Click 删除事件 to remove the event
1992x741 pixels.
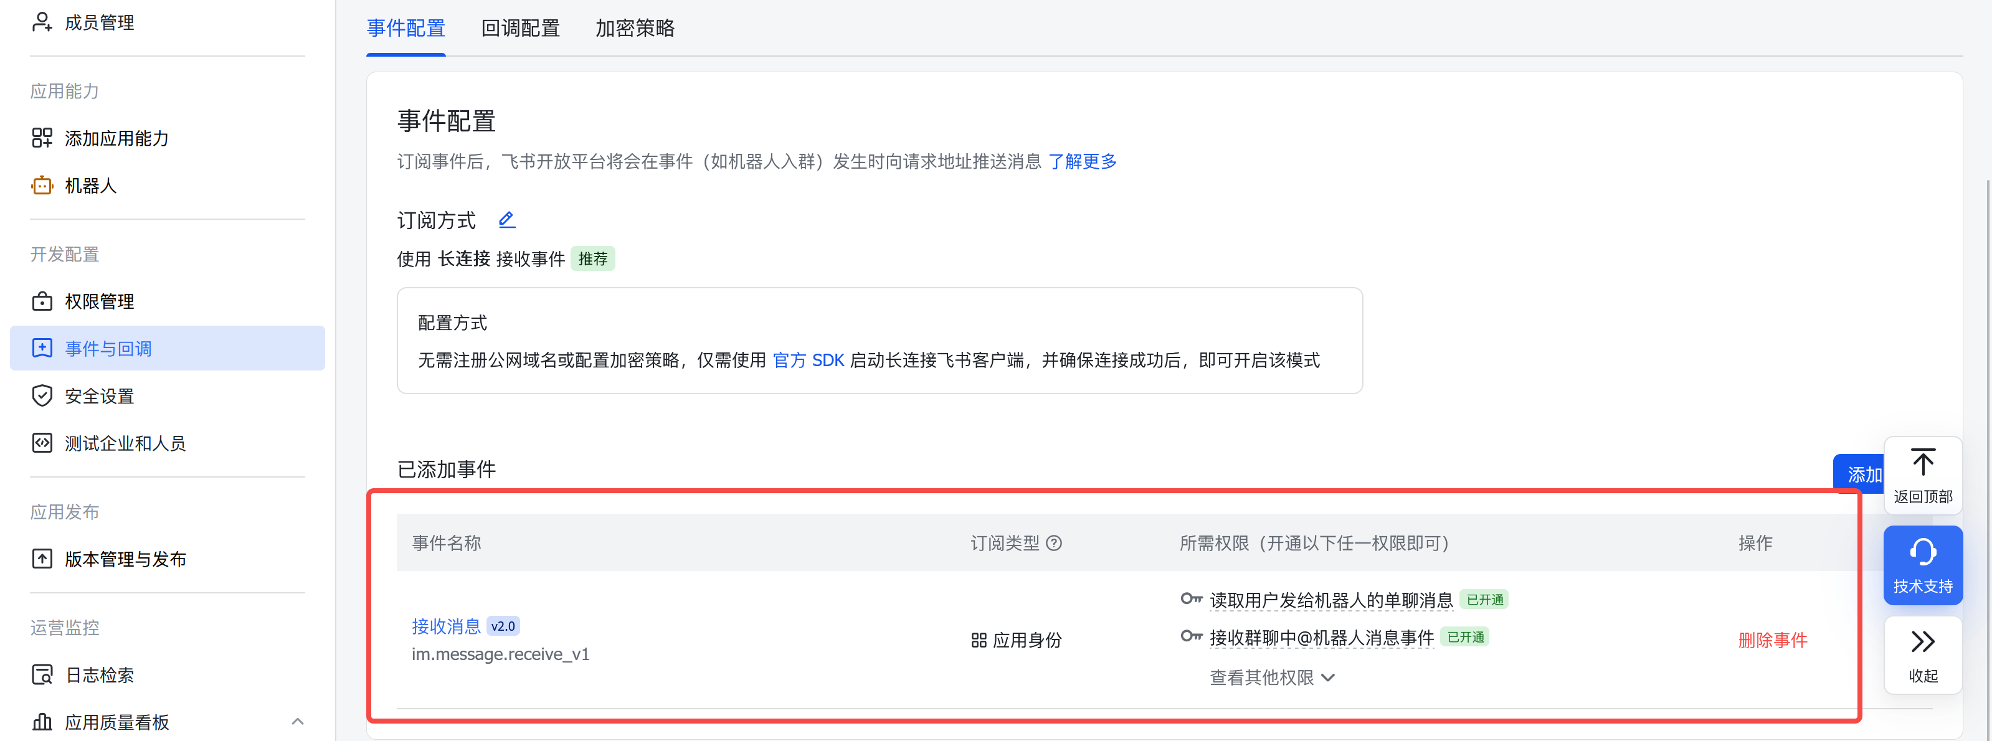(x=1772, y=640)
